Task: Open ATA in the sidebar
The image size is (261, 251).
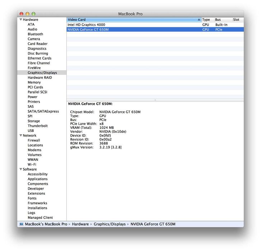Action: 31,24
